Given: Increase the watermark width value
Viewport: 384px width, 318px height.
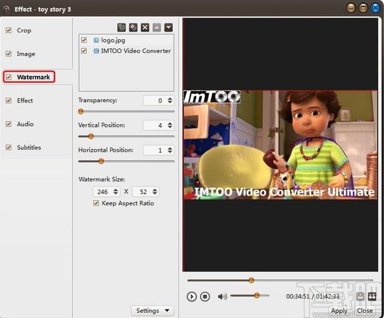Looking at the screenshot, I should point(116,190).
